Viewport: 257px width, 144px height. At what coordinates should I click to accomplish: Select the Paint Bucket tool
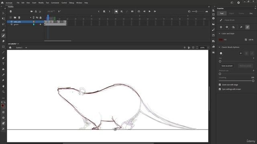[3, 69]
